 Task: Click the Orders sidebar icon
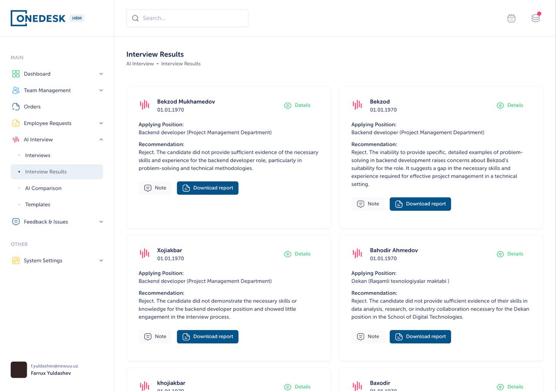[x=16, y=107]
